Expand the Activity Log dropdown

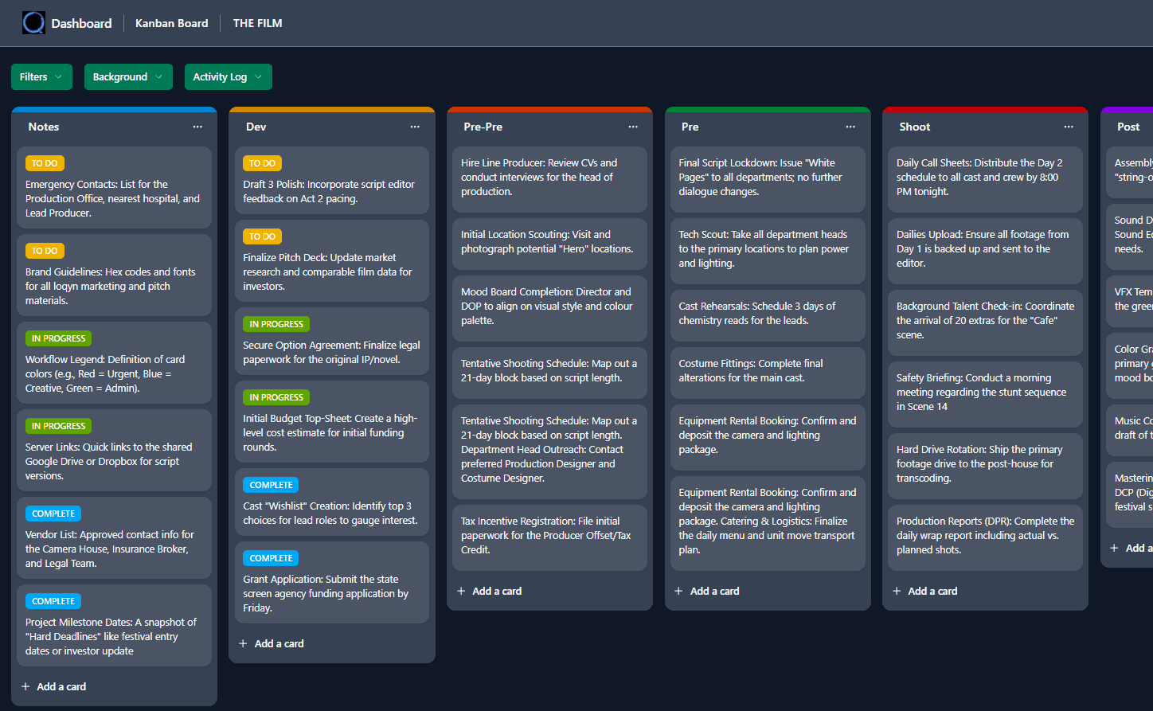point(228,76)
